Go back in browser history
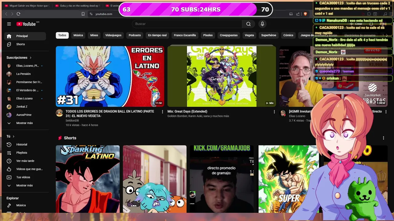This screenshot has width=394, height=221. (6, 14)
